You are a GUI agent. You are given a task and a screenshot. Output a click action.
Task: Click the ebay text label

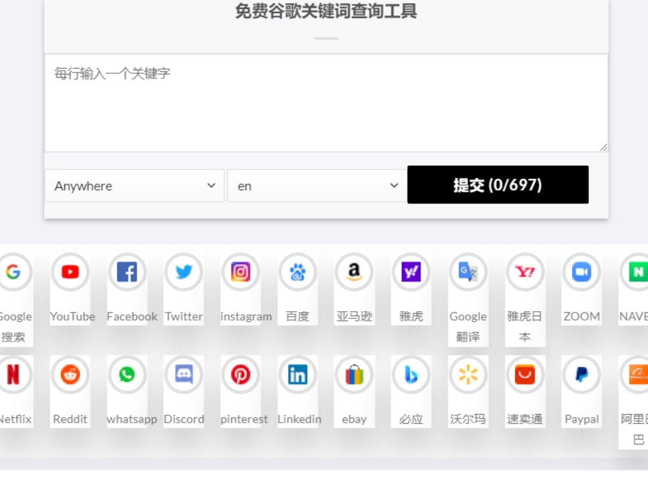354,419
